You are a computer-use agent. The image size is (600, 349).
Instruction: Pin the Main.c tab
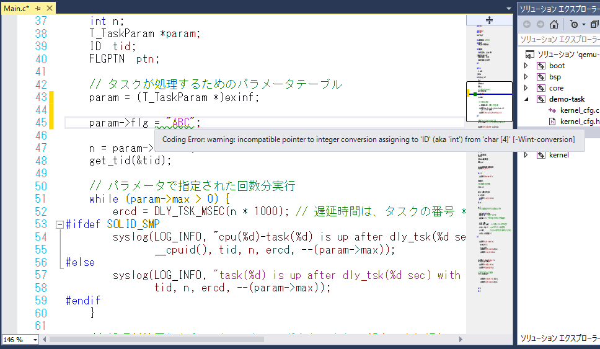coord(38,8)
